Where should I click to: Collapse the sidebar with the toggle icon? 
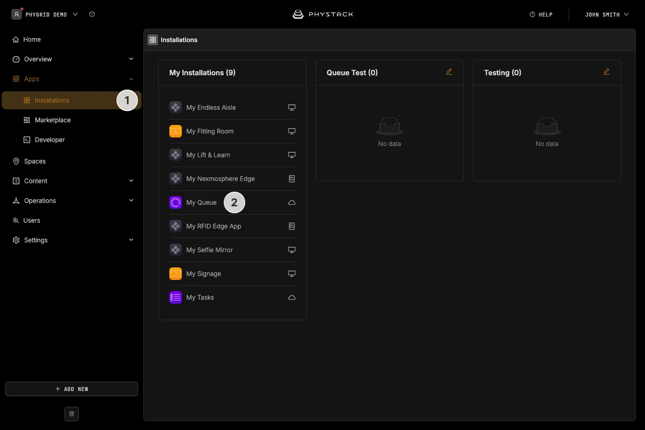coord(72,414)
